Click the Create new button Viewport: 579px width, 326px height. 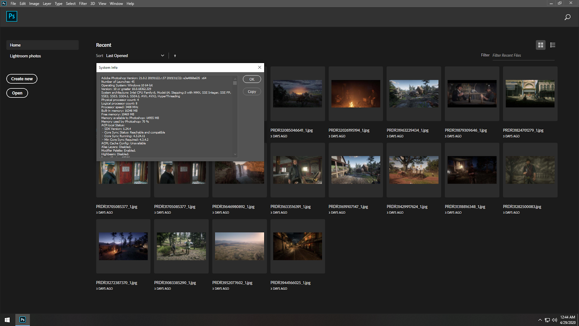[x=22, y=79]
